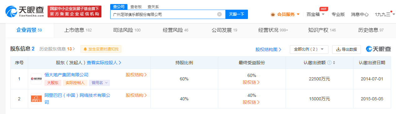Image resolution: width=396 pixels, height=114 pixels.
Task: Expand the 1九九三 account menu
Action: [385, 14]
